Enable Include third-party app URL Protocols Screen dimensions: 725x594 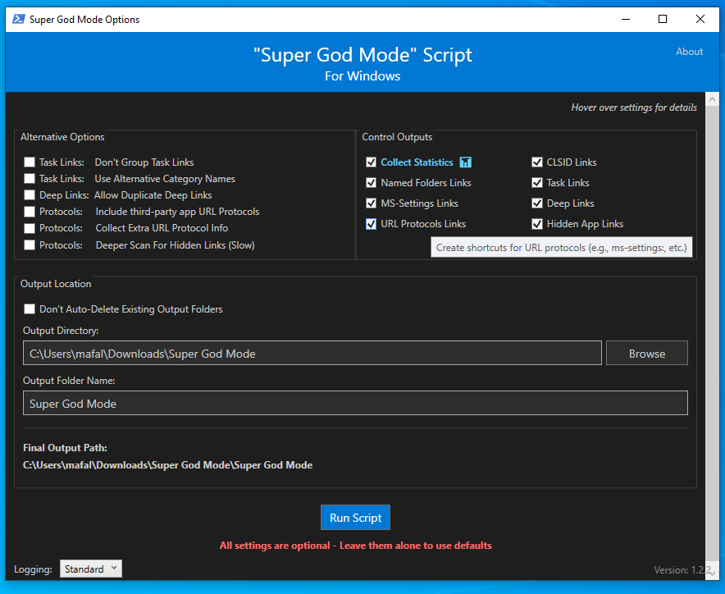[x=30, y=212]
